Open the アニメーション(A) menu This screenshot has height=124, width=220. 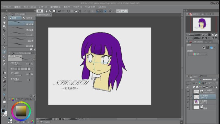30,7
